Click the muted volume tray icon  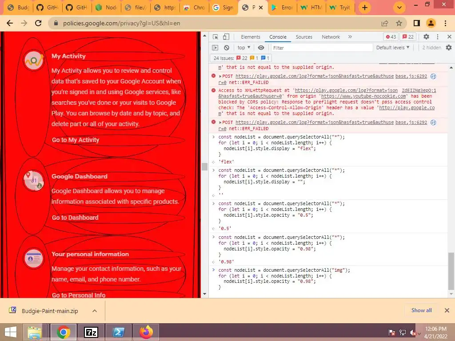coord(413,333)
